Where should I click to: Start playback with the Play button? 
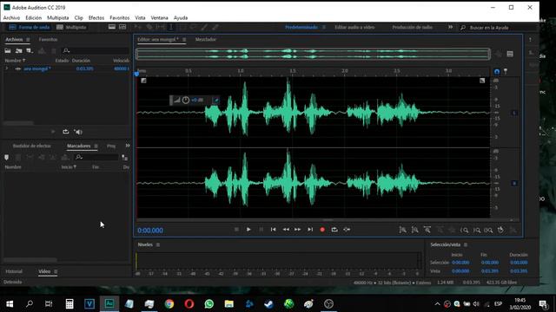pyautogui.click(x=248, y=230)
